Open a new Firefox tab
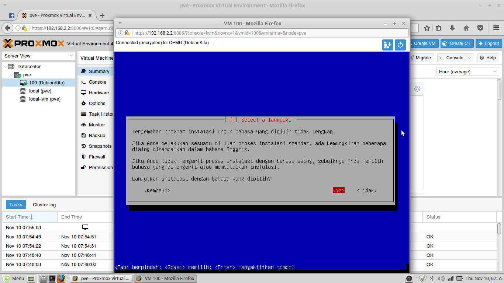 102,15
